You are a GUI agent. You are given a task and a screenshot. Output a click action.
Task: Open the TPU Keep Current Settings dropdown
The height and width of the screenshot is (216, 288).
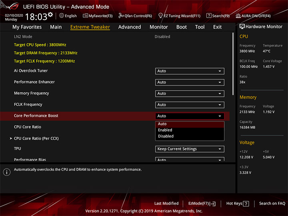click(190, 149)
